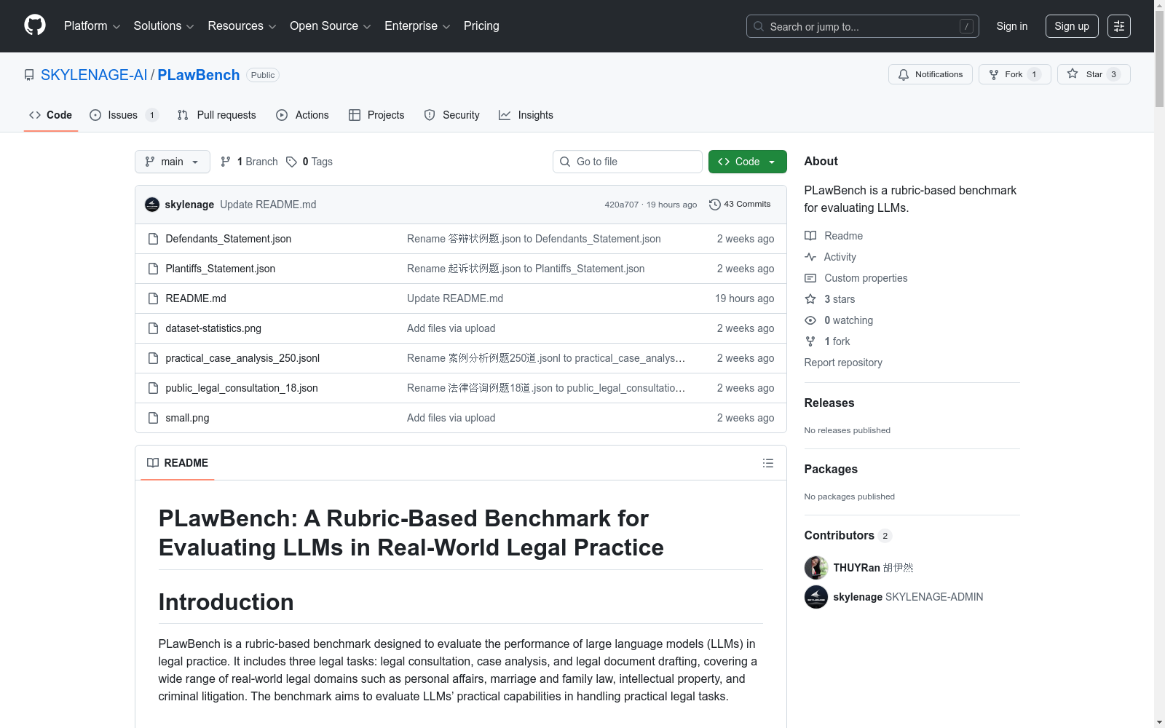Switch to the Issues tab
Viewport: 1165px width, 728px height.
(x=124, y=115)
